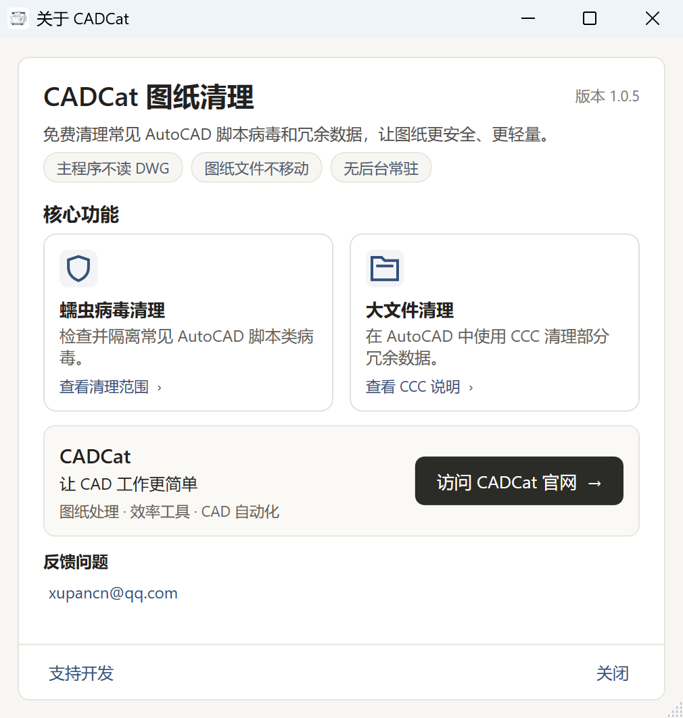Click the CADCat 图纸清理 heading
The image size is (683, 718).
tap(149, 97)
